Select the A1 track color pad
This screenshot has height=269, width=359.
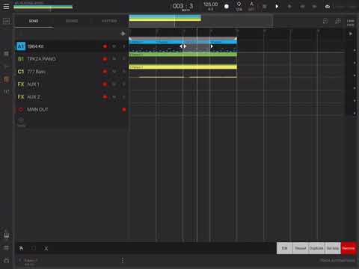pos(21,46)
